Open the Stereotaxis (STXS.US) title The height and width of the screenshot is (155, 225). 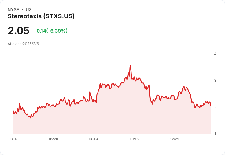(41, 16)
